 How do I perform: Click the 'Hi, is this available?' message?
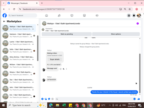pos(54,65)
